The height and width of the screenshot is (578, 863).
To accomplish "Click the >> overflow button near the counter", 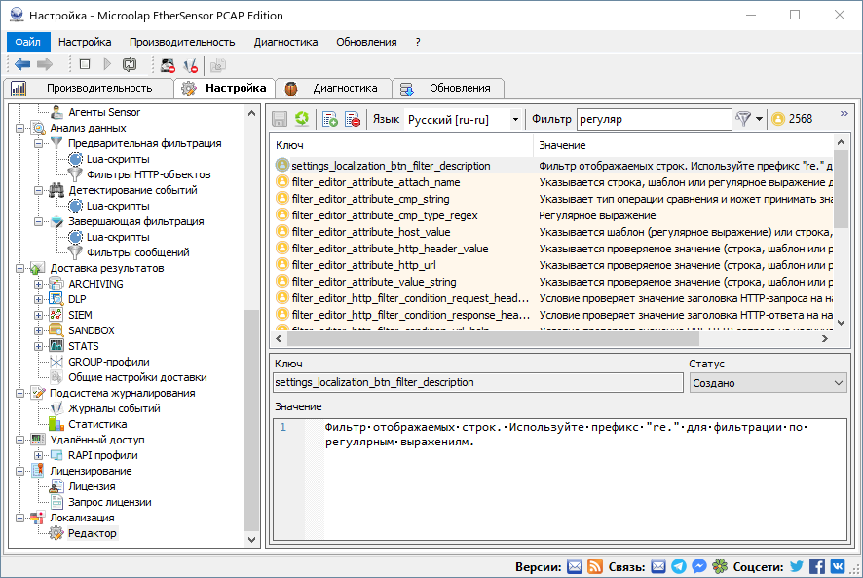I will pyautogui.click(x=844, y=112).
